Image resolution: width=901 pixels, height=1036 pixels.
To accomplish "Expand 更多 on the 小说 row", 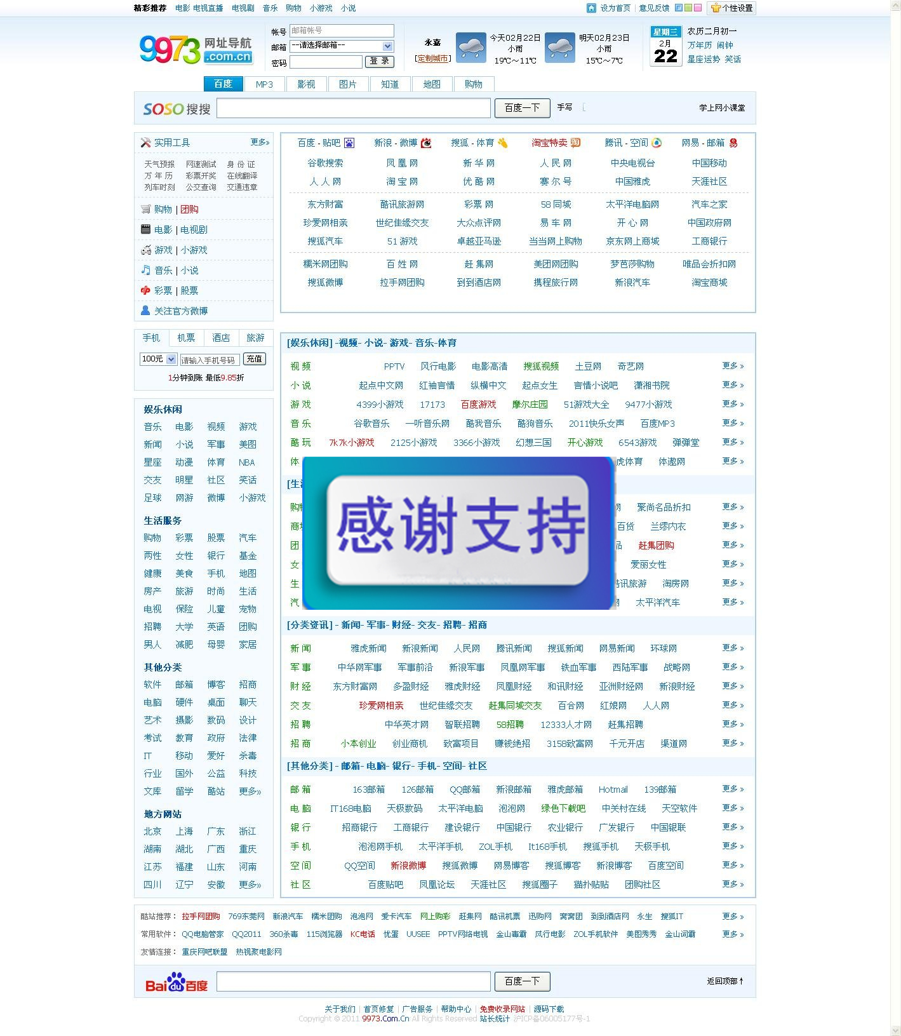I will [733, 385].
